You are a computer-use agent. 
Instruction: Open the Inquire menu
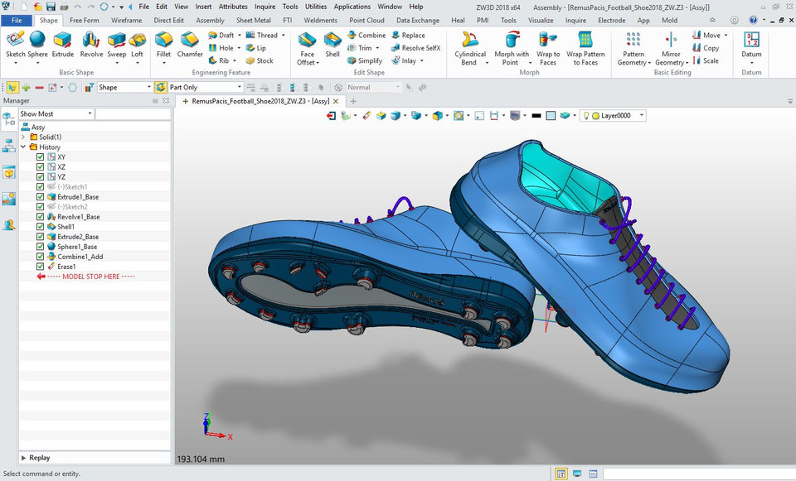pos(265,6)
